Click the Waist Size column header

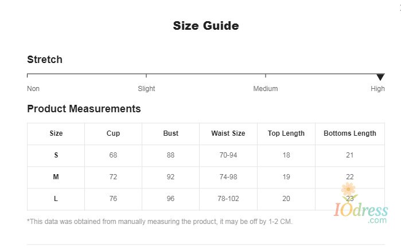point(228,133)
